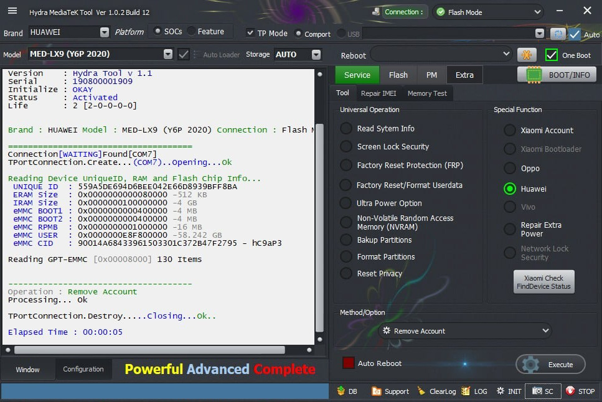Viewport: 602px width, 402px height.
Task: Switch to the Tool sub-tab
Action: tap(342, 93)
